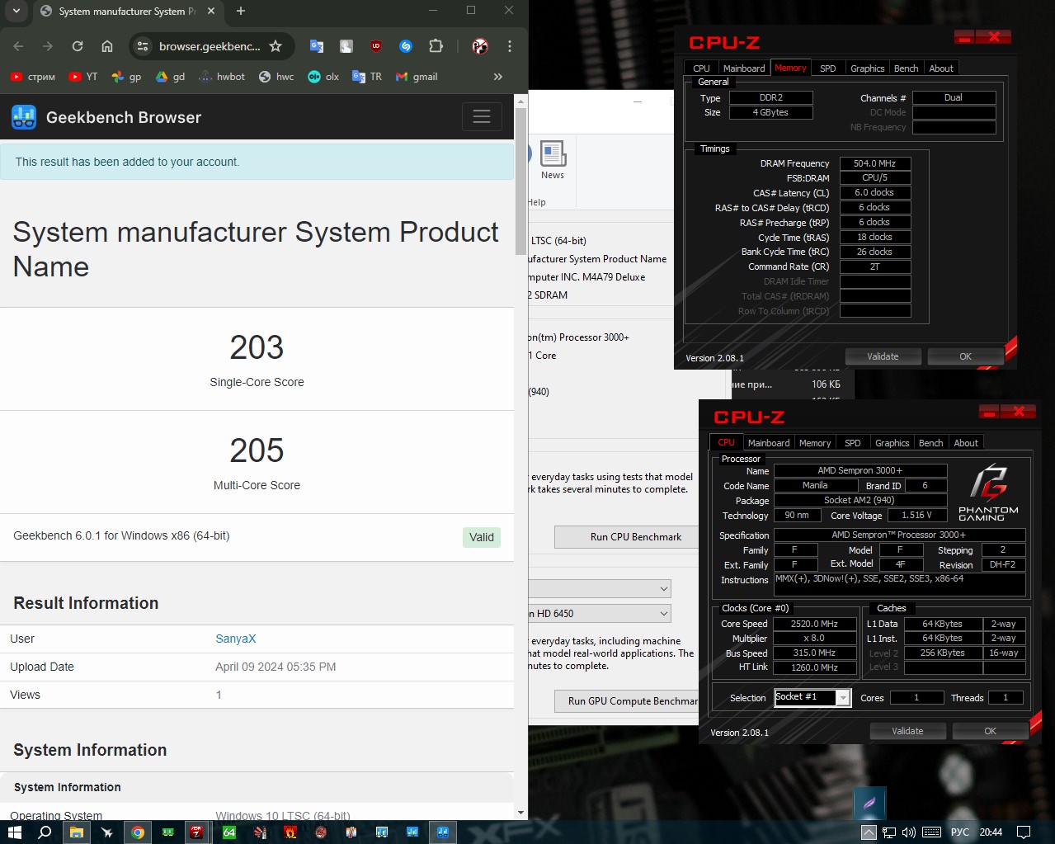
Task: Click Validate in the upper CPU-Z window
Action: point(883,356)
